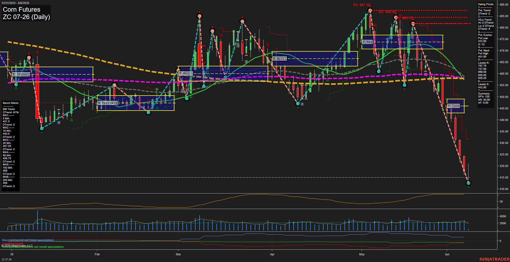Click the R3: 487.50 resistance label
Image resolution: width=510 pixels, height=262 pixels.
click(362, 5)
